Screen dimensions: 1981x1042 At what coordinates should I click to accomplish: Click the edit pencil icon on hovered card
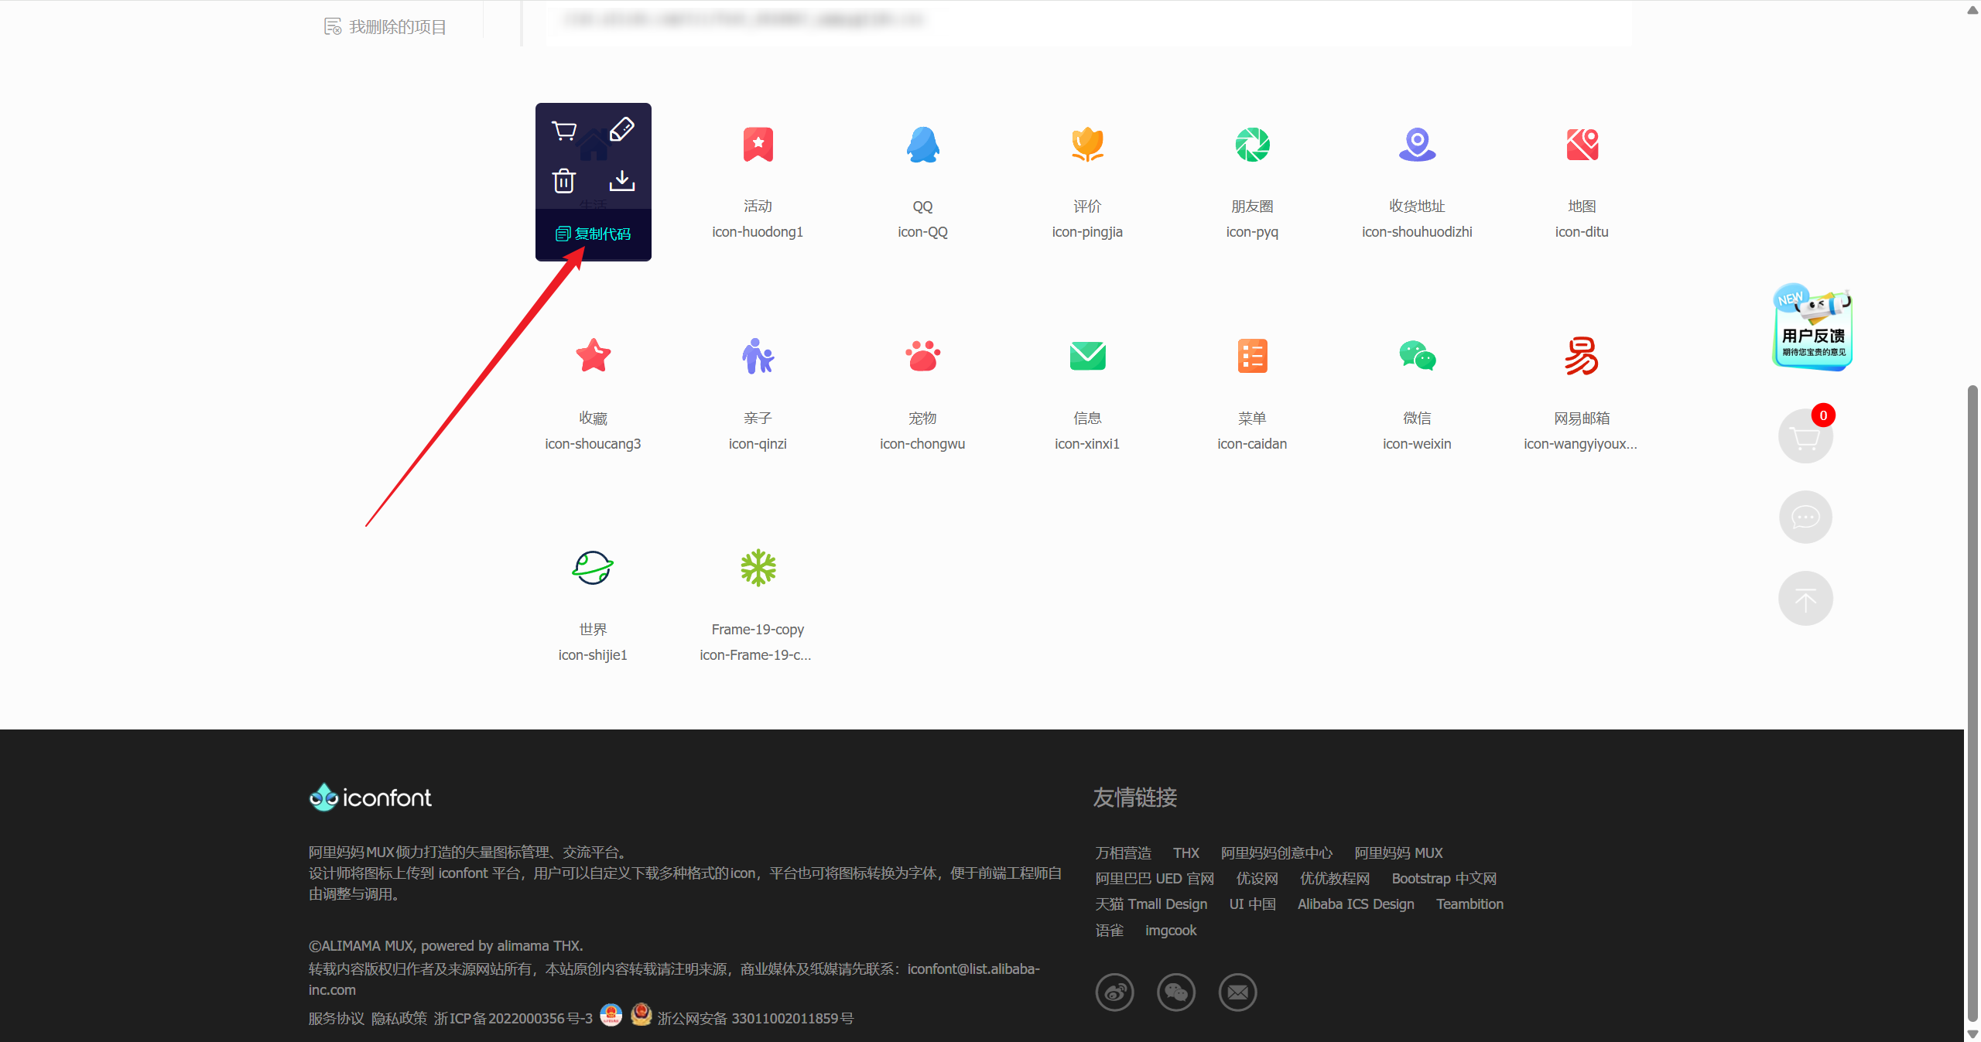coord(622,129)
